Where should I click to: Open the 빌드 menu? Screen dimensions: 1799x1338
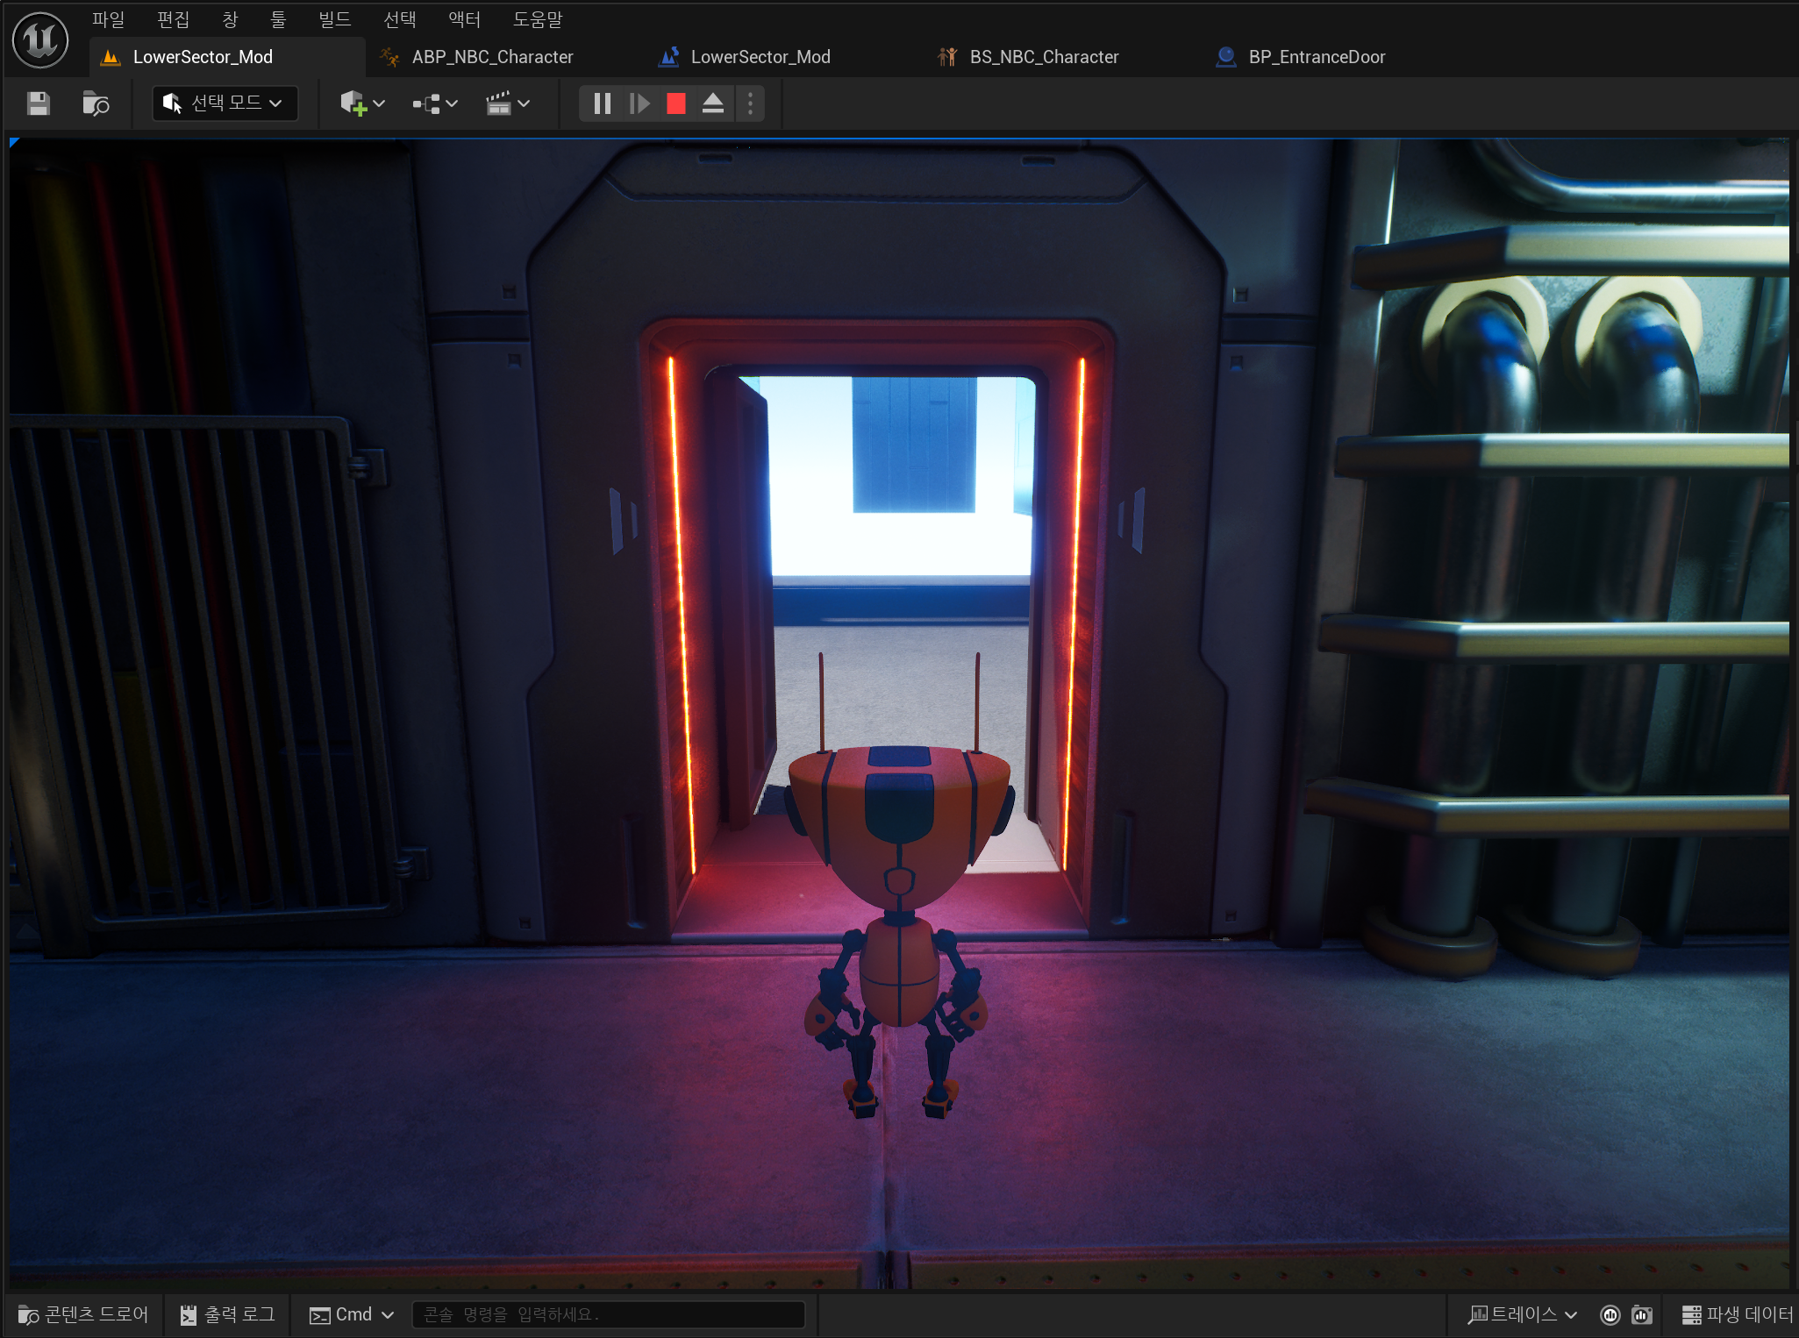tap(334, 18)
